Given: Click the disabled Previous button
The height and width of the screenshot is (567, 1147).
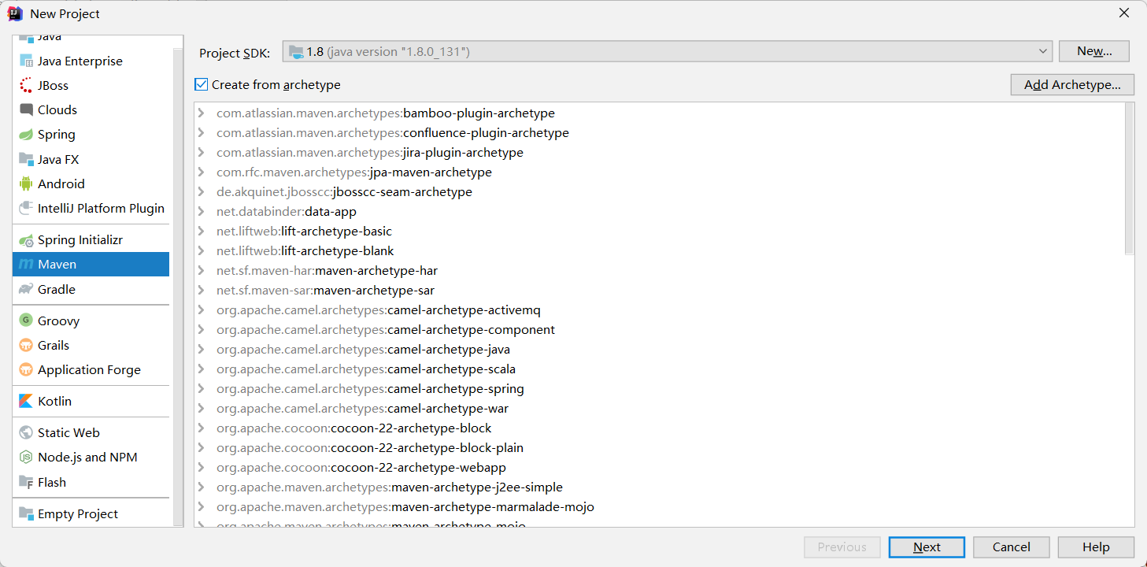Looking at the screenshot, I should pos(842,547).
